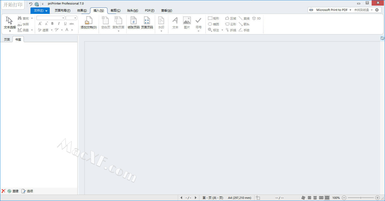Screen dimensions: 385x201
Task: Switch to the 效果(E) tab
Action: click(x=82, y=11)
